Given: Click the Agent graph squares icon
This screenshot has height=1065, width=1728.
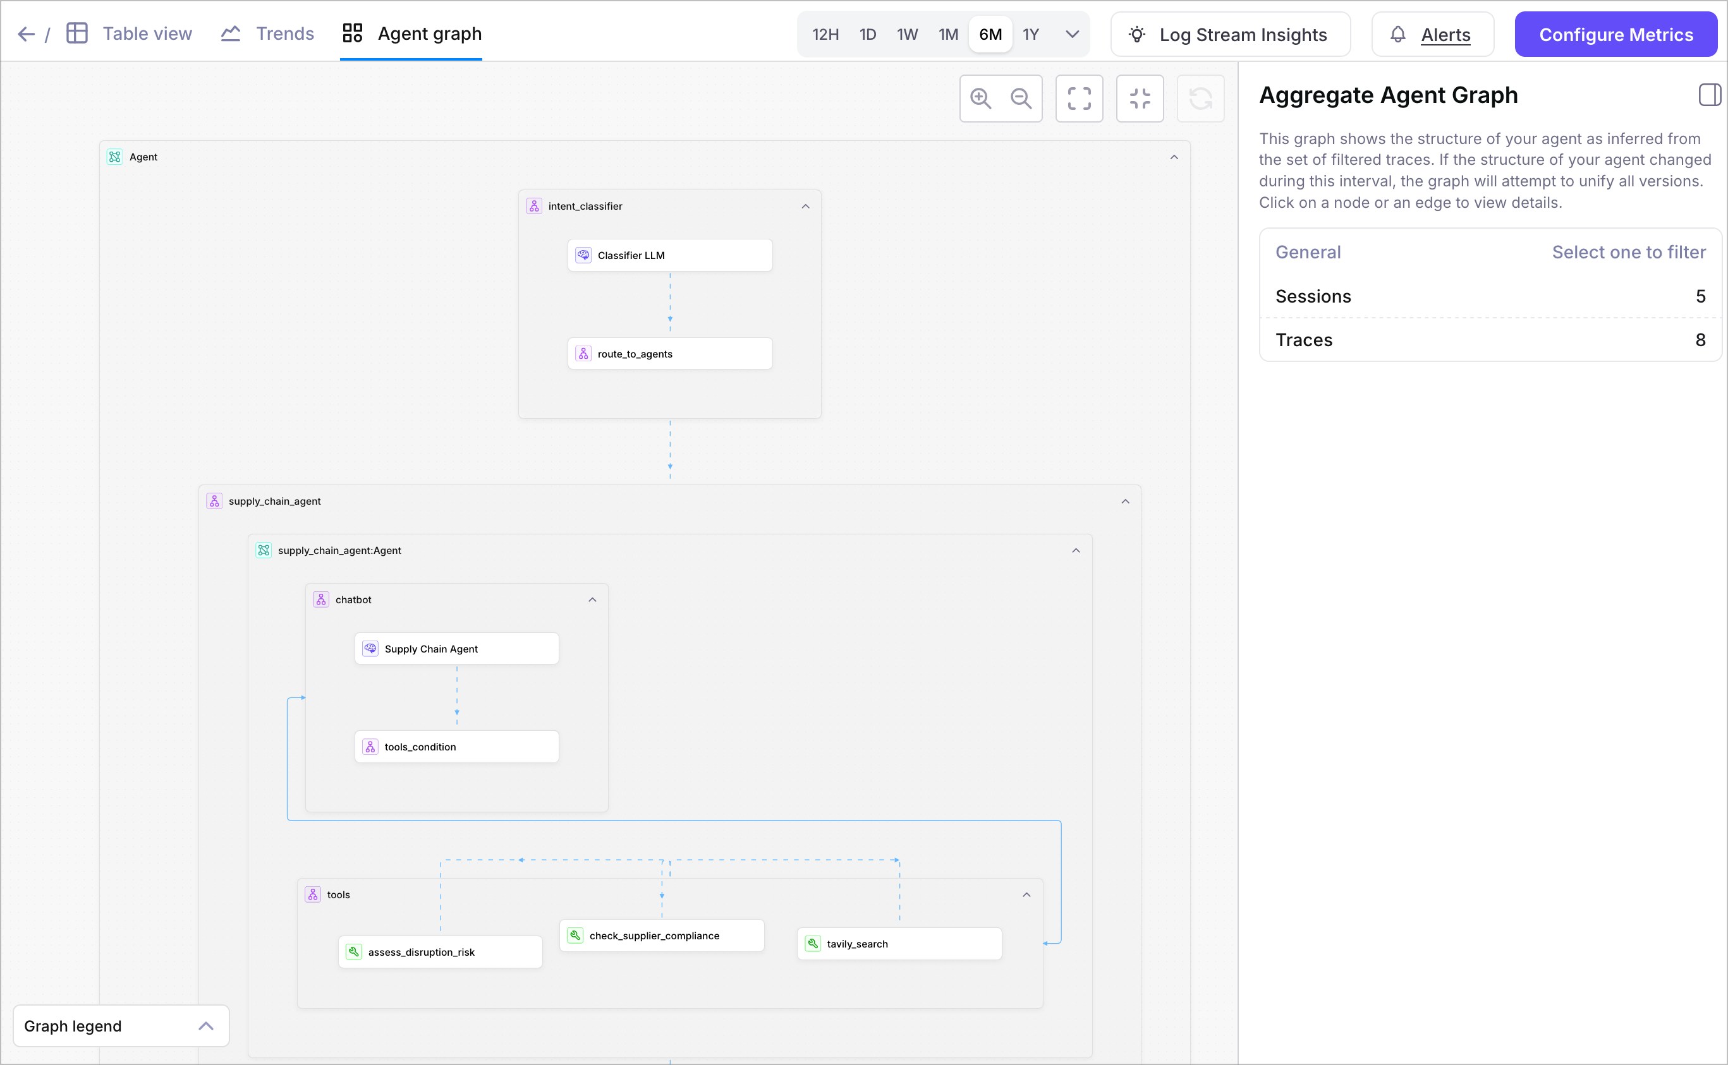Looking at the screenshot, I should pos(353,33).
